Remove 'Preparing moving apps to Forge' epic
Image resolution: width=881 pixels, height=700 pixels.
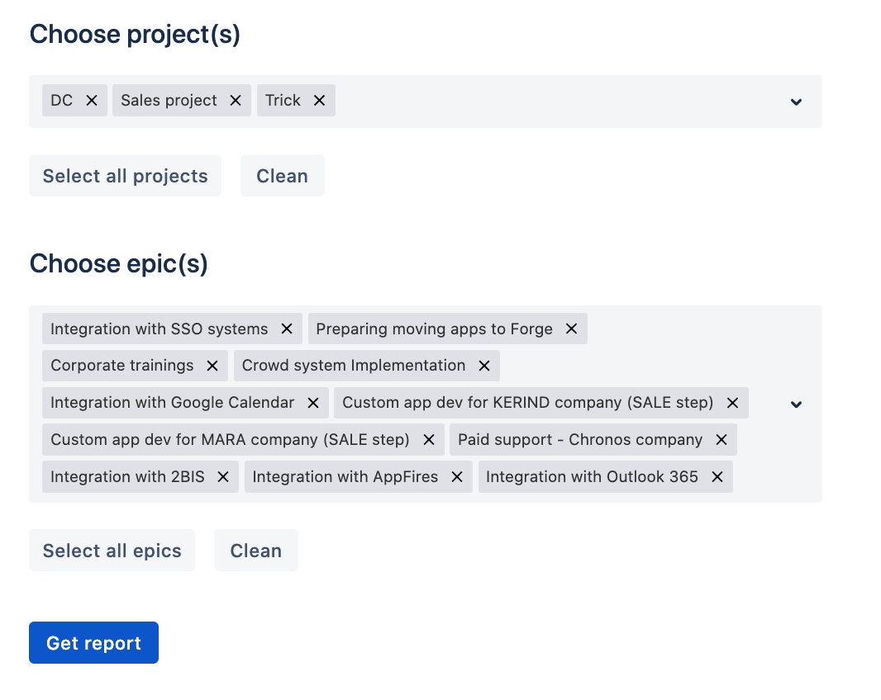(571, 329)
